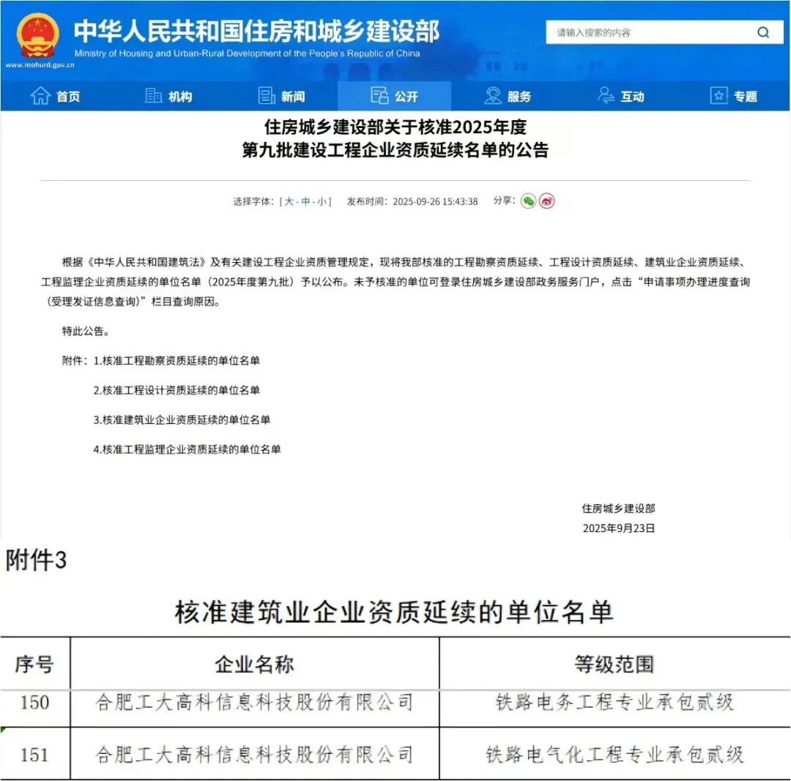This screenshot has width=791, height=781.
Task: Open the 服务 menu item
Action: click(x=508, y=96)
